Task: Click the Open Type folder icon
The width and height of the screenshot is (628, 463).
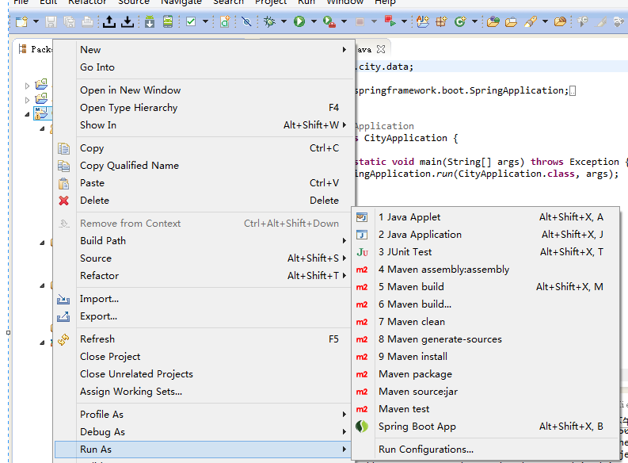Action: 493,21
